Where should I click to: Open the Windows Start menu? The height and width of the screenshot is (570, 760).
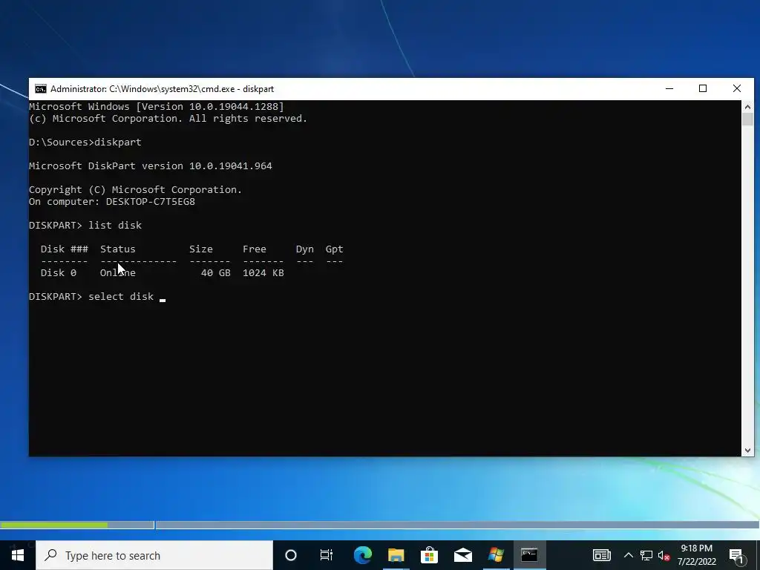coord(18,555)
